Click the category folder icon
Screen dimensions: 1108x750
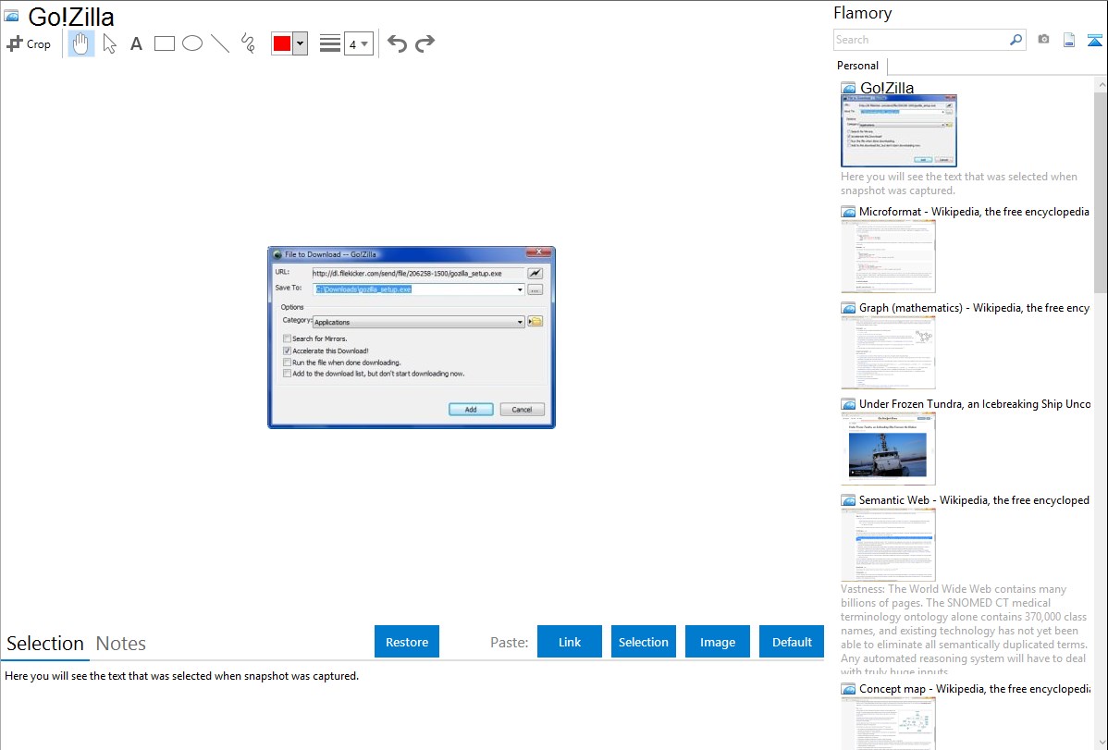535,322
